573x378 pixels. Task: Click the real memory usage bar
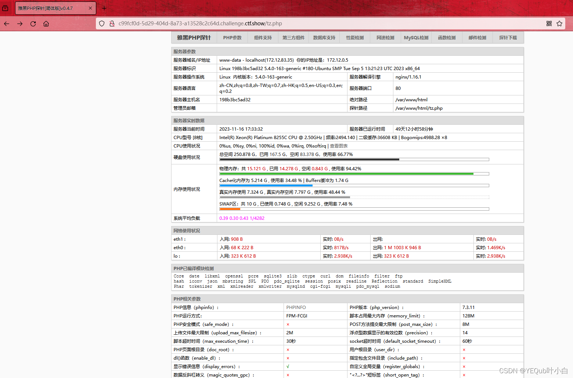tap(354, 197)
